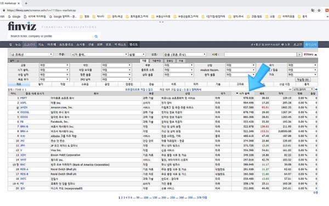Open the Current Volume (현재 볼륨) filter dropdown
329x206 pixels.
(241, 75)
